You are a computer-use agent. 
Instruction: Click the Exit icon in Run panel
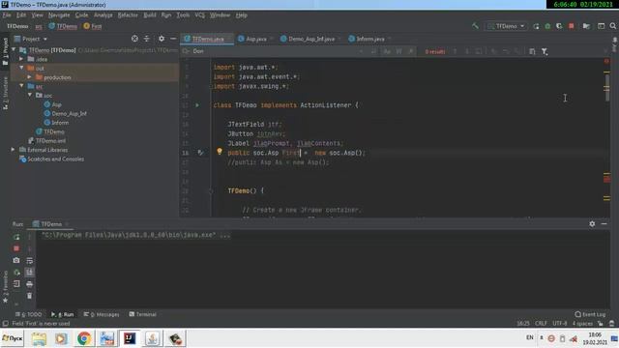click(x=16, y=284)
